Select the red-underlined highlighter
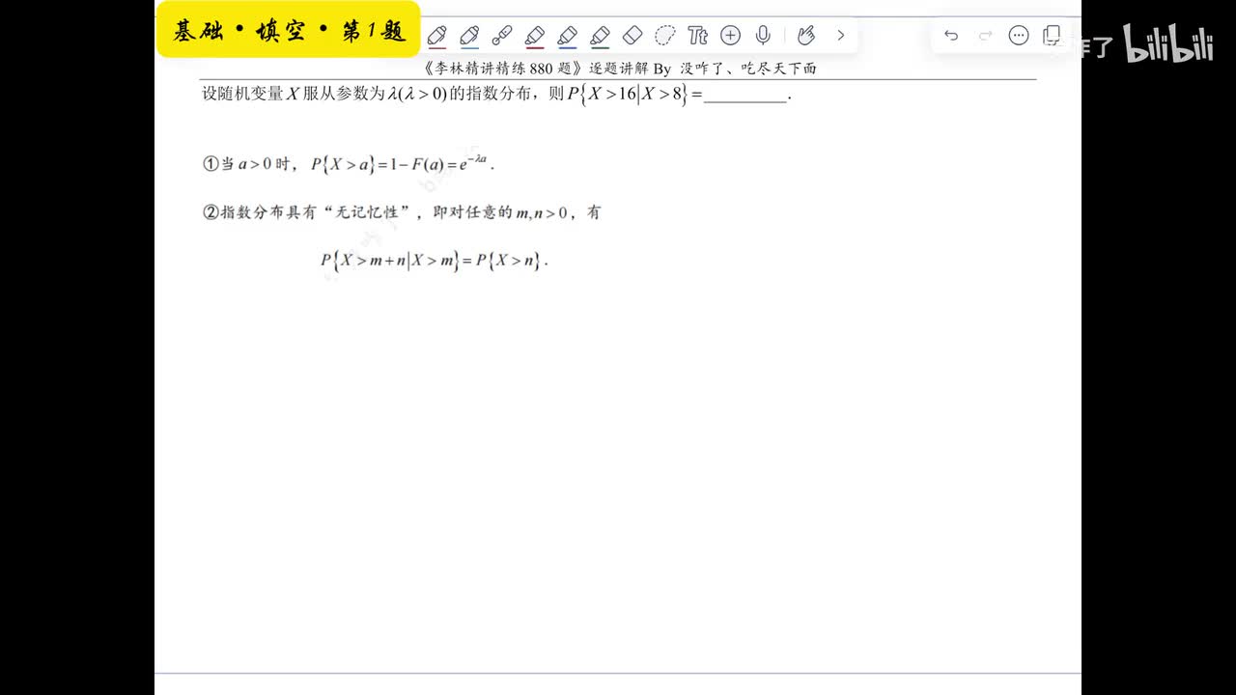 click(535, 37)
